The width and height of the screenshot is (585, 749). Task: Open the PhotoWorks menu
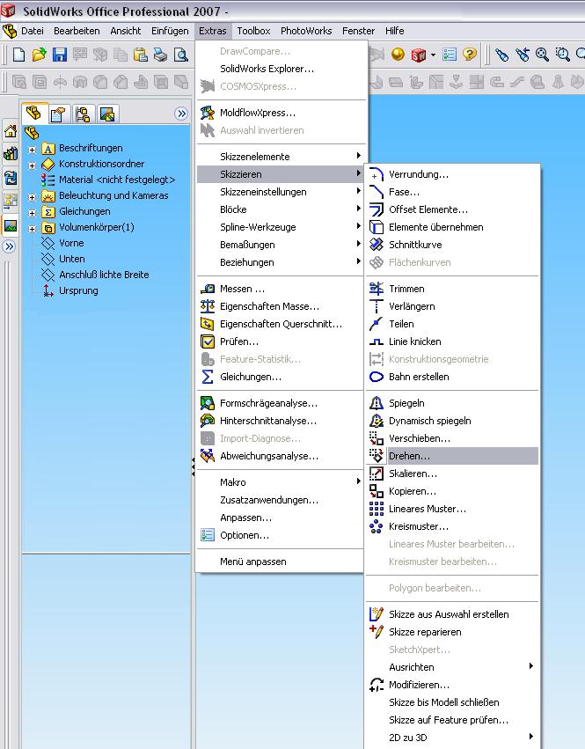coord(306,31)
